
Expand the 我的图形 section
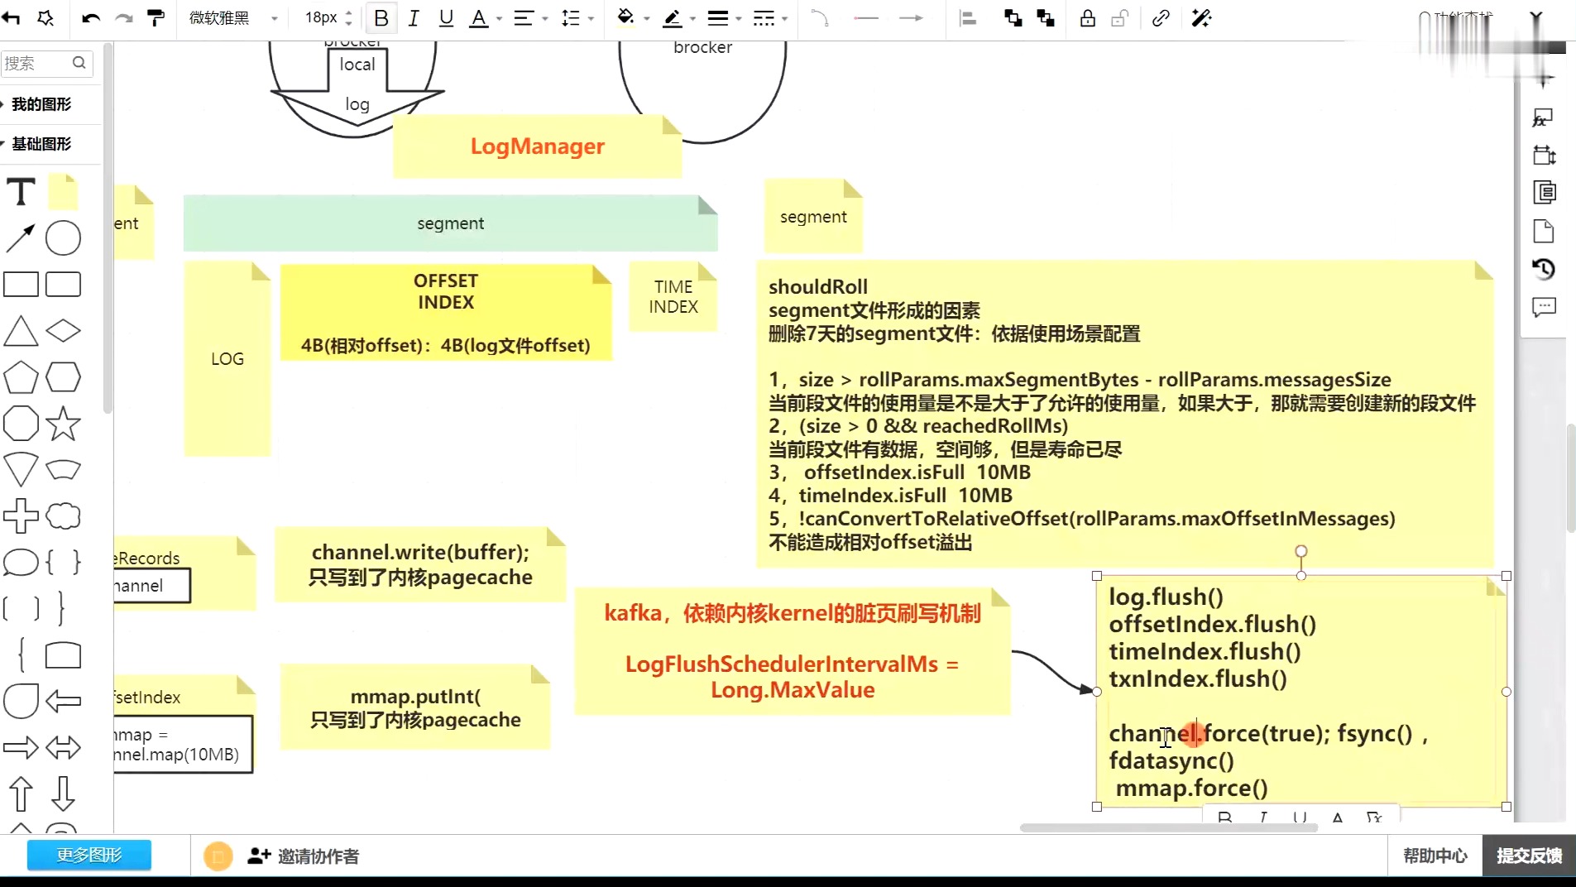pyautogui.click(x=41, y=104)
